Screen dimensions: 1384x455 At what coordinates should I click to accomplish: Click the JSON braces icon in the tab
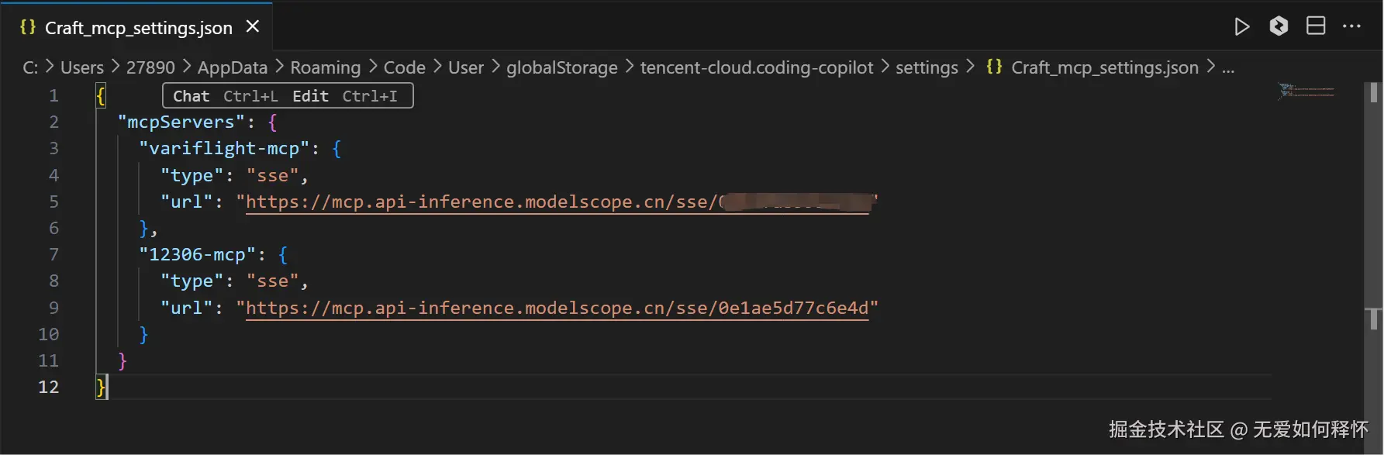tap(28, 27)
